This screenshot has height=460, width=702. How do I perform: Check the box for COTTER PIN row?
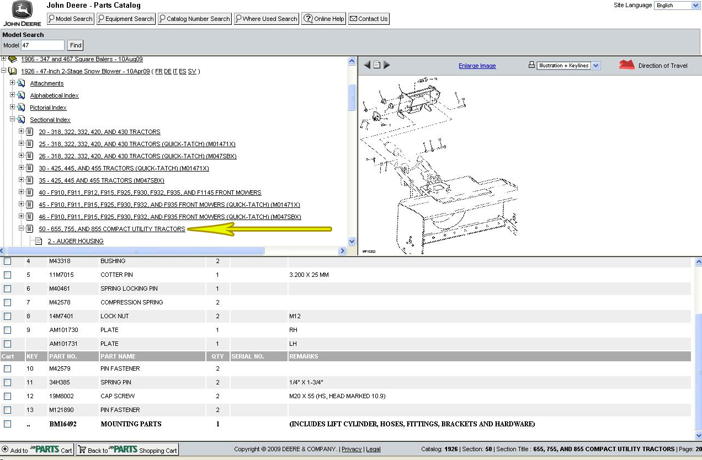tap(8, 275)
